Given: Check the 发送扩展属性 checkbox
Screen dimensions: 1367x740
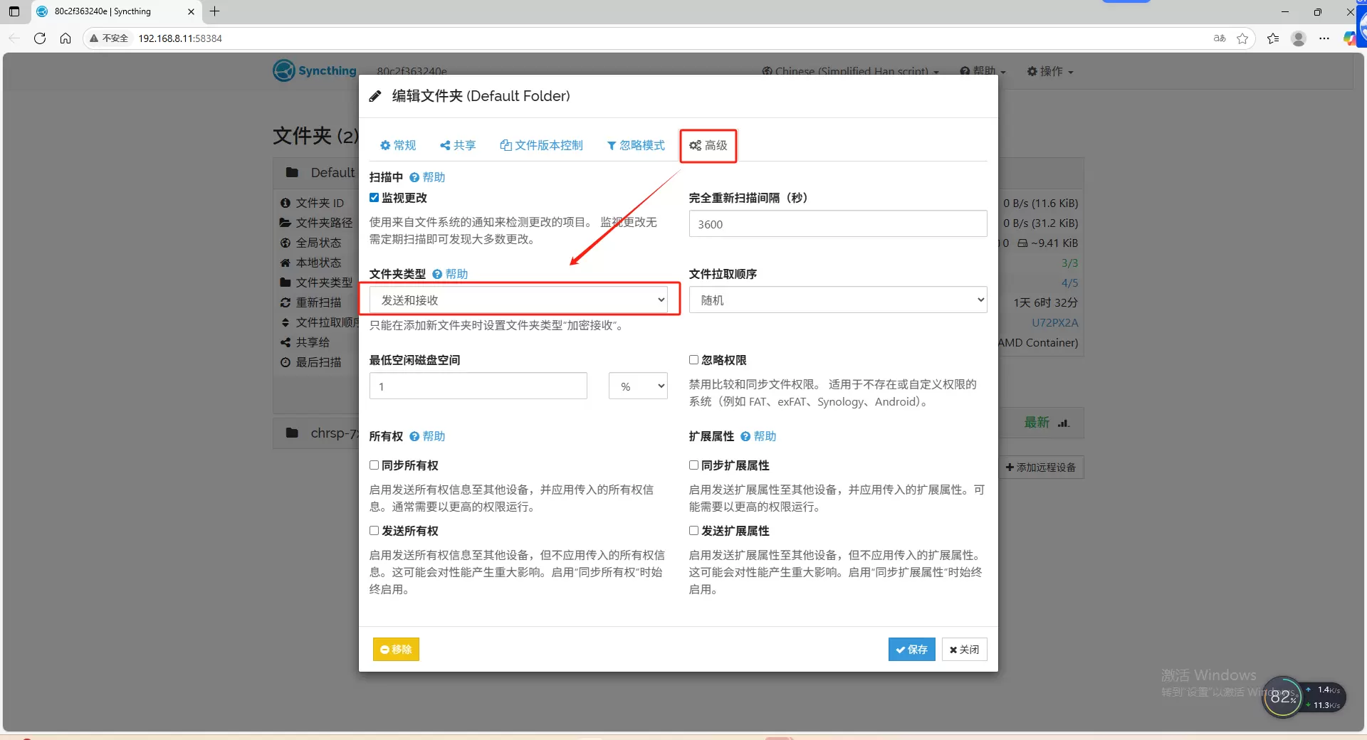Looking at the screenshot, I should click(693, 531).
